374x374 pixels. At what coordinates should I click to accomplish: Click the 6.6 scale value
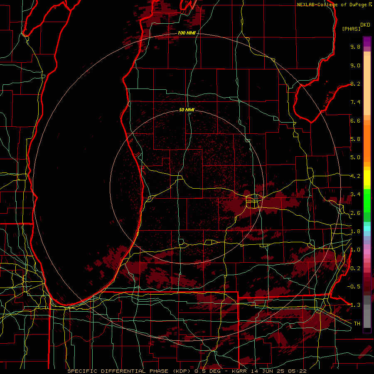click(x=355, y=121)
